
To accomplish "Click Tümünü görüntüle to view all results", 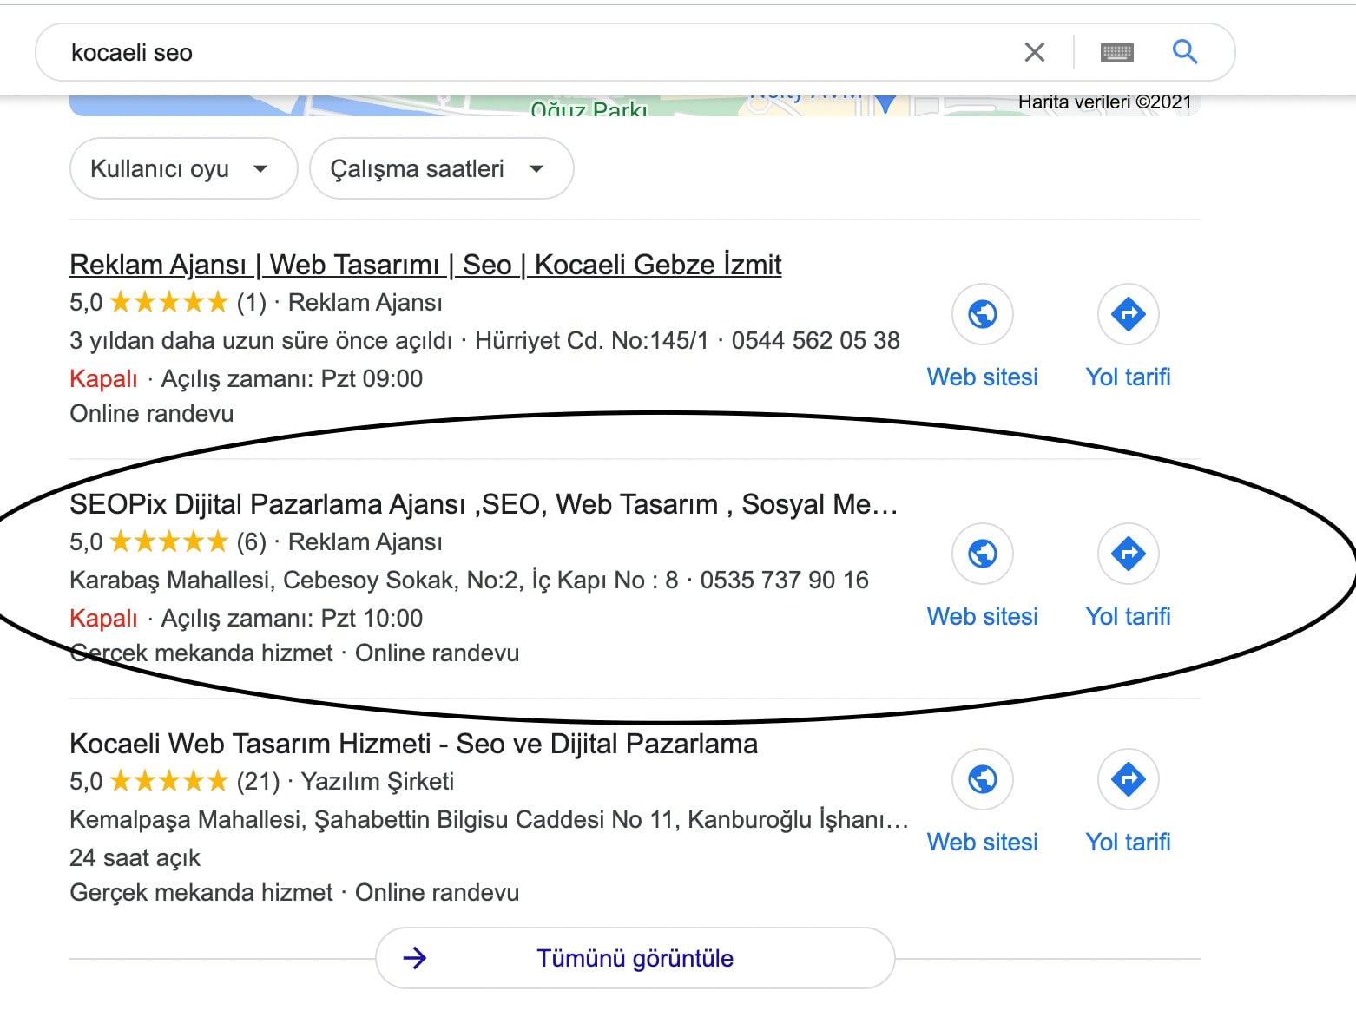I will point(635,958).
